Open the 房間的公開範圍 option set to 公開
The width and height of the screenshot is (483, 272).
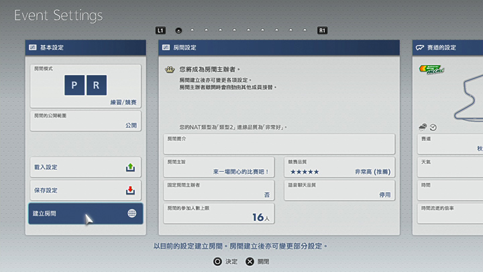[x=85, y=121]
